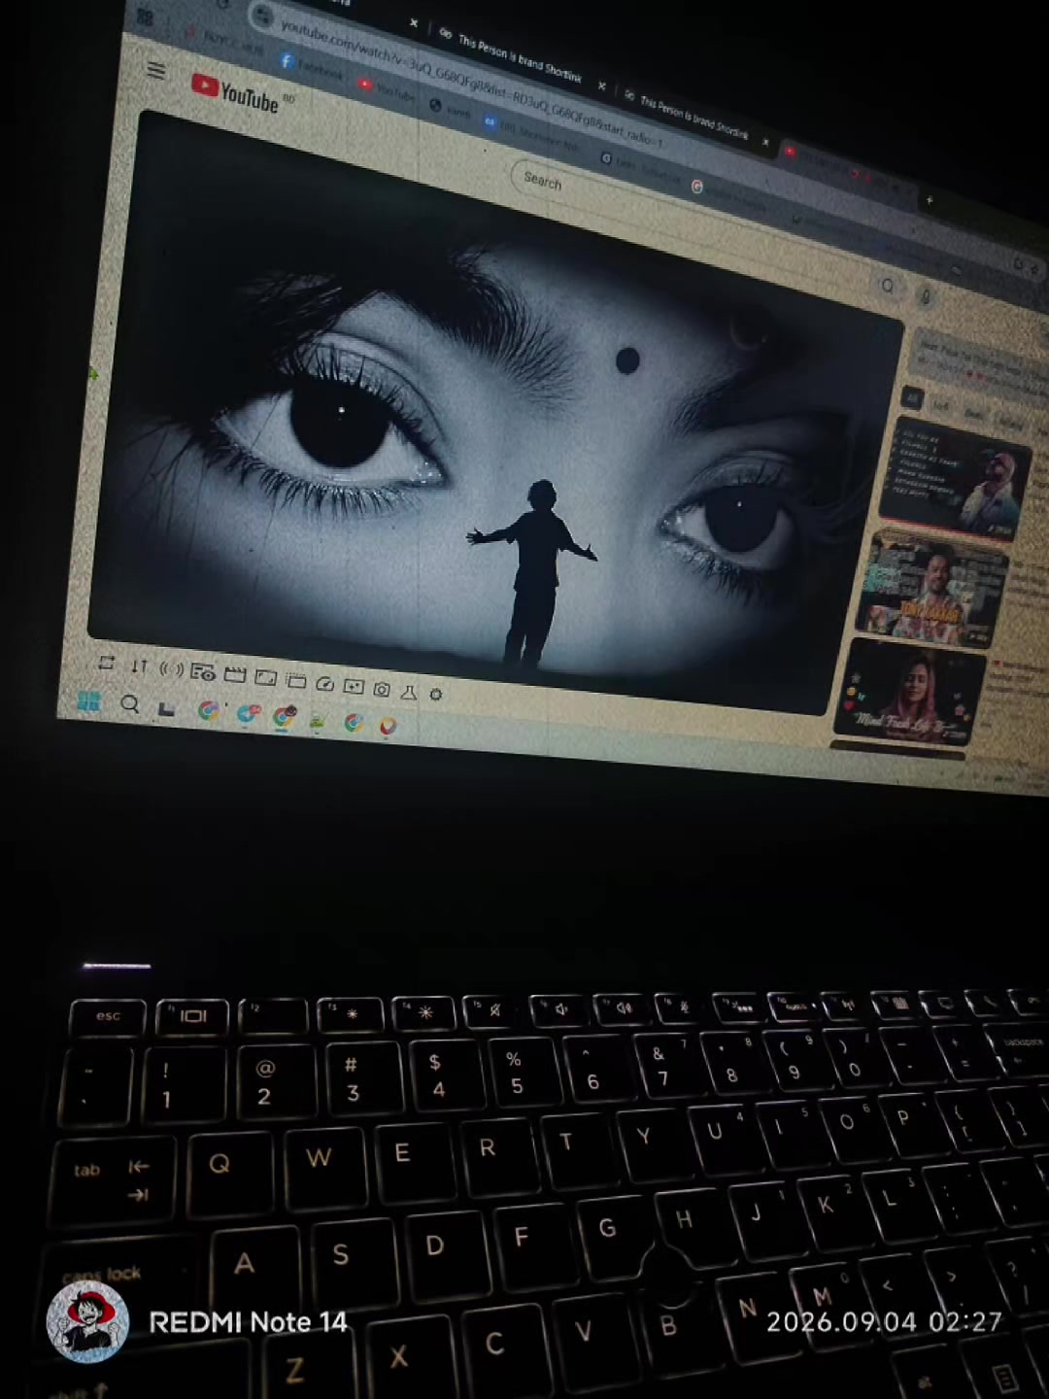Click the eye preview icon below the video
This screenshot has height=1399, width=1049.
click(202, 671)
